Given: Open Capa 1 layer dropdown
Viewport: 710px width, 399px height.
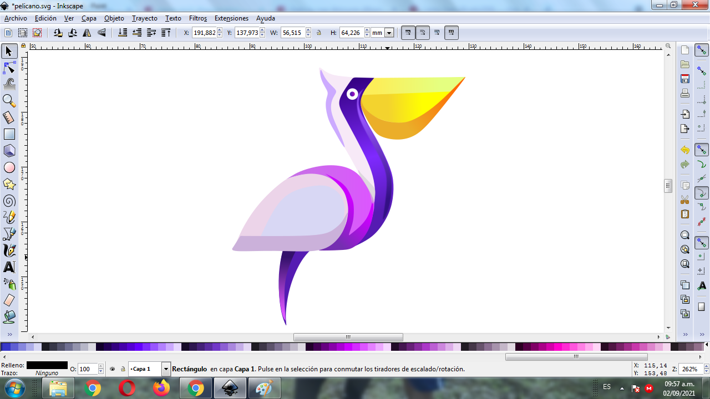Looking at the screenshot, I should pyautogui.click(x=166, y=369).
